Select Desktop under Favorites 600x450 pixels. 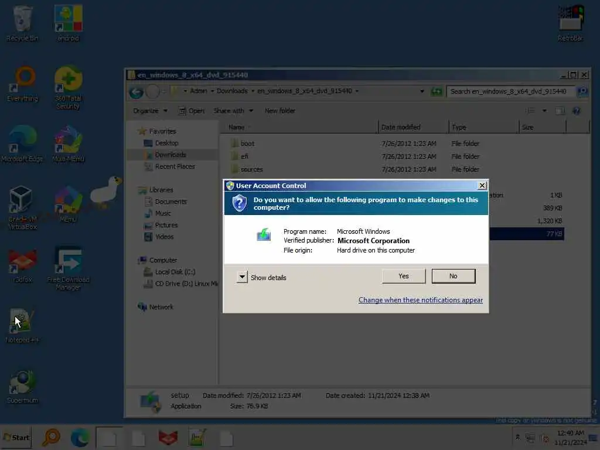(x=166, y=143)
